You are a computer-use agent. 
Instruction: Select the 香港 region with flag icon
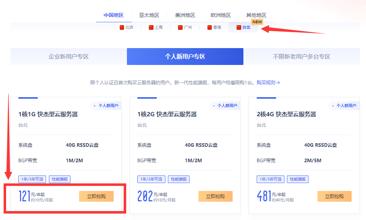click(214, 27)
